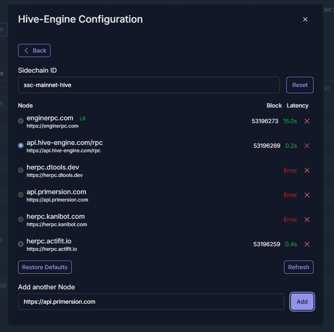
Task: Focus the Sidechain ID text field
Action: (x=149, y=85)
